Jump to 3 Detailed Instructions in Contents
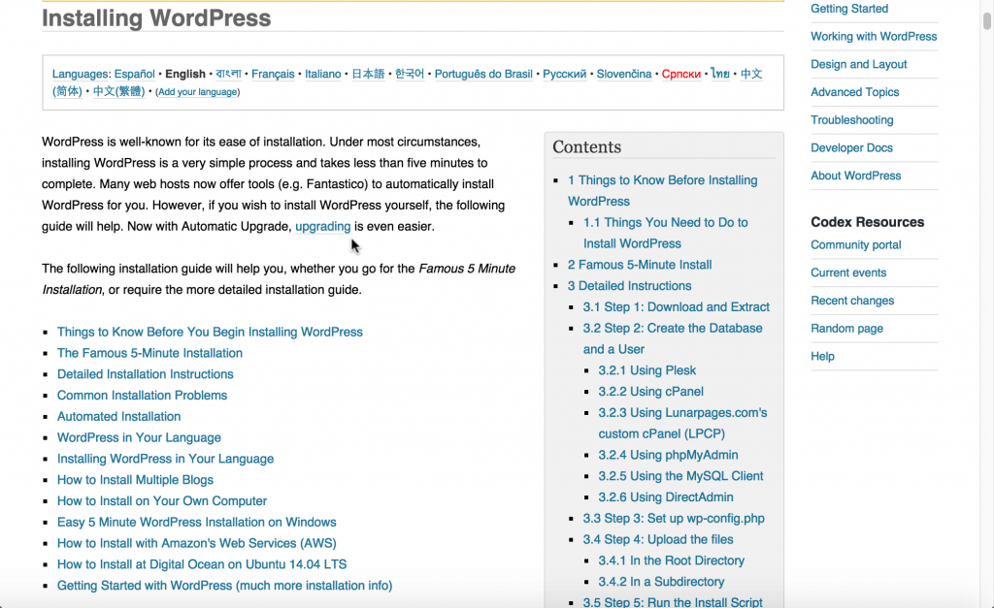994x608 pixels. [x=629, y=286]
